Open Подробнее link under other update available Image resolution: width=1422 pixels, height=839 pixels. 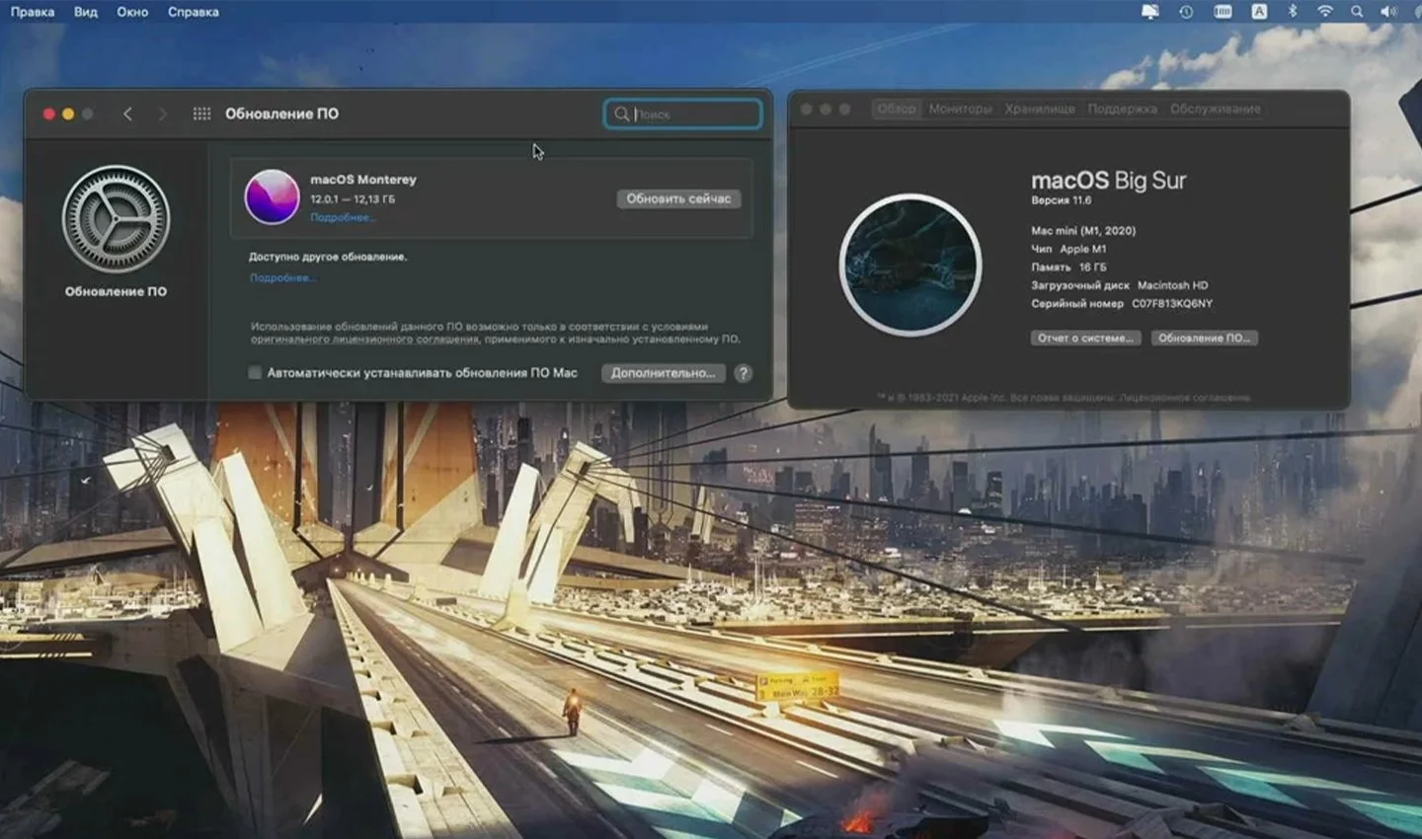282,278
